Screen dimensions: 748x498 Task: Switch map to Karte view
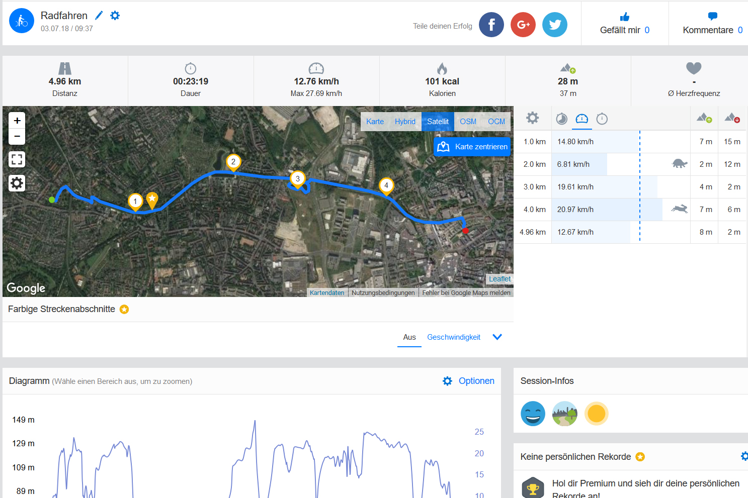click(375, 122)
